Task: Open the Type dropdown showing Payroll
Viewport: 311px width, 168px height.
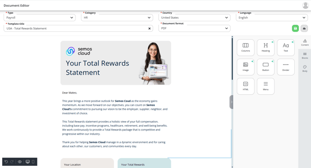Action: click(x=40, y=18)
